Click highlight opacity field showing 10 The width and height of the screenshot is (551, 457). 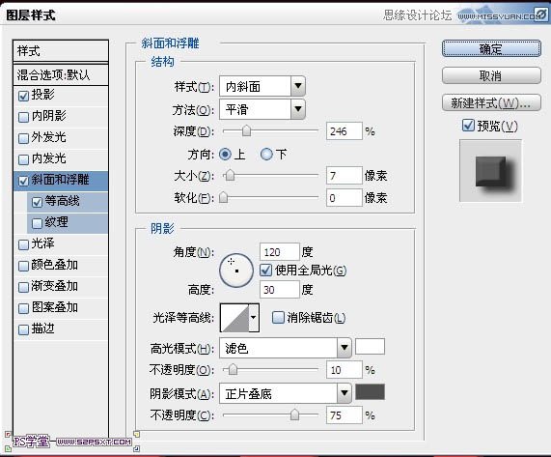[344, 370]
